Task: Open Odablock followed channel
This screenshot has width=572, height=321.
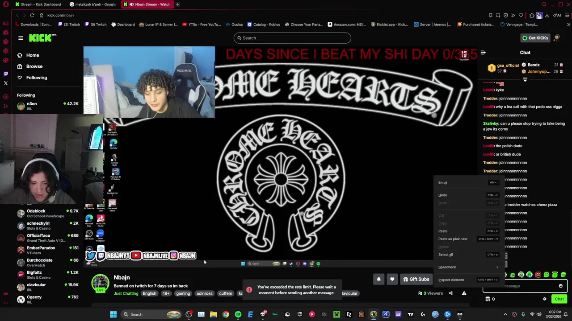Action: 47,213
